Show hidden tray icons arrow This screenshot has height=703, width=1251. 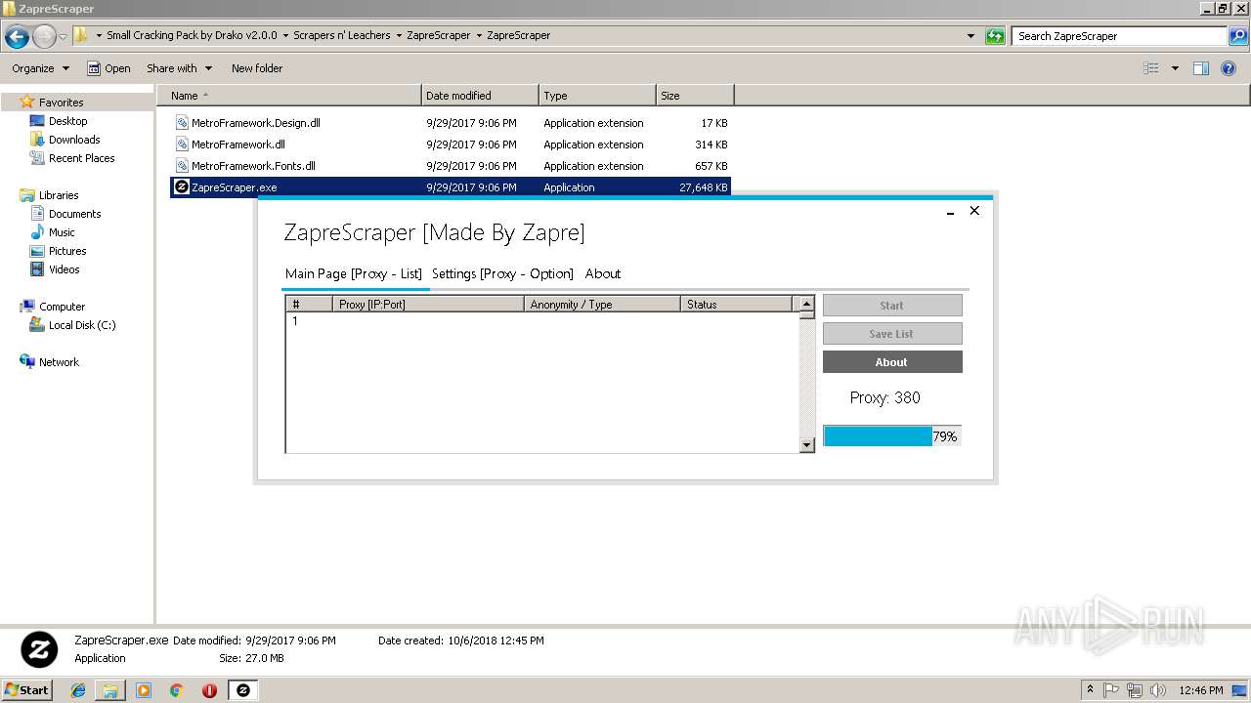1090,690
